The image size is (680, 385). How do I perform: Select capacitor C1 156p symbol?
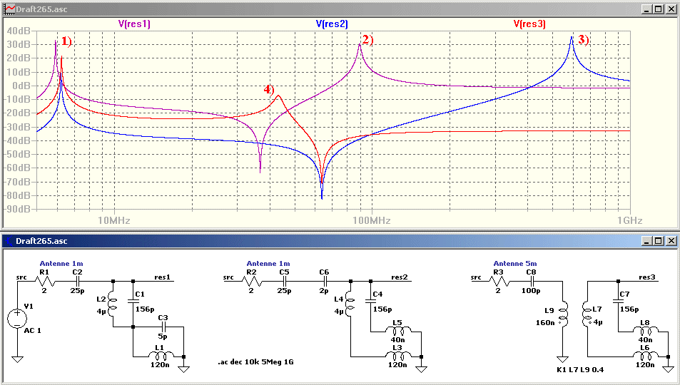tap(133, 300)
